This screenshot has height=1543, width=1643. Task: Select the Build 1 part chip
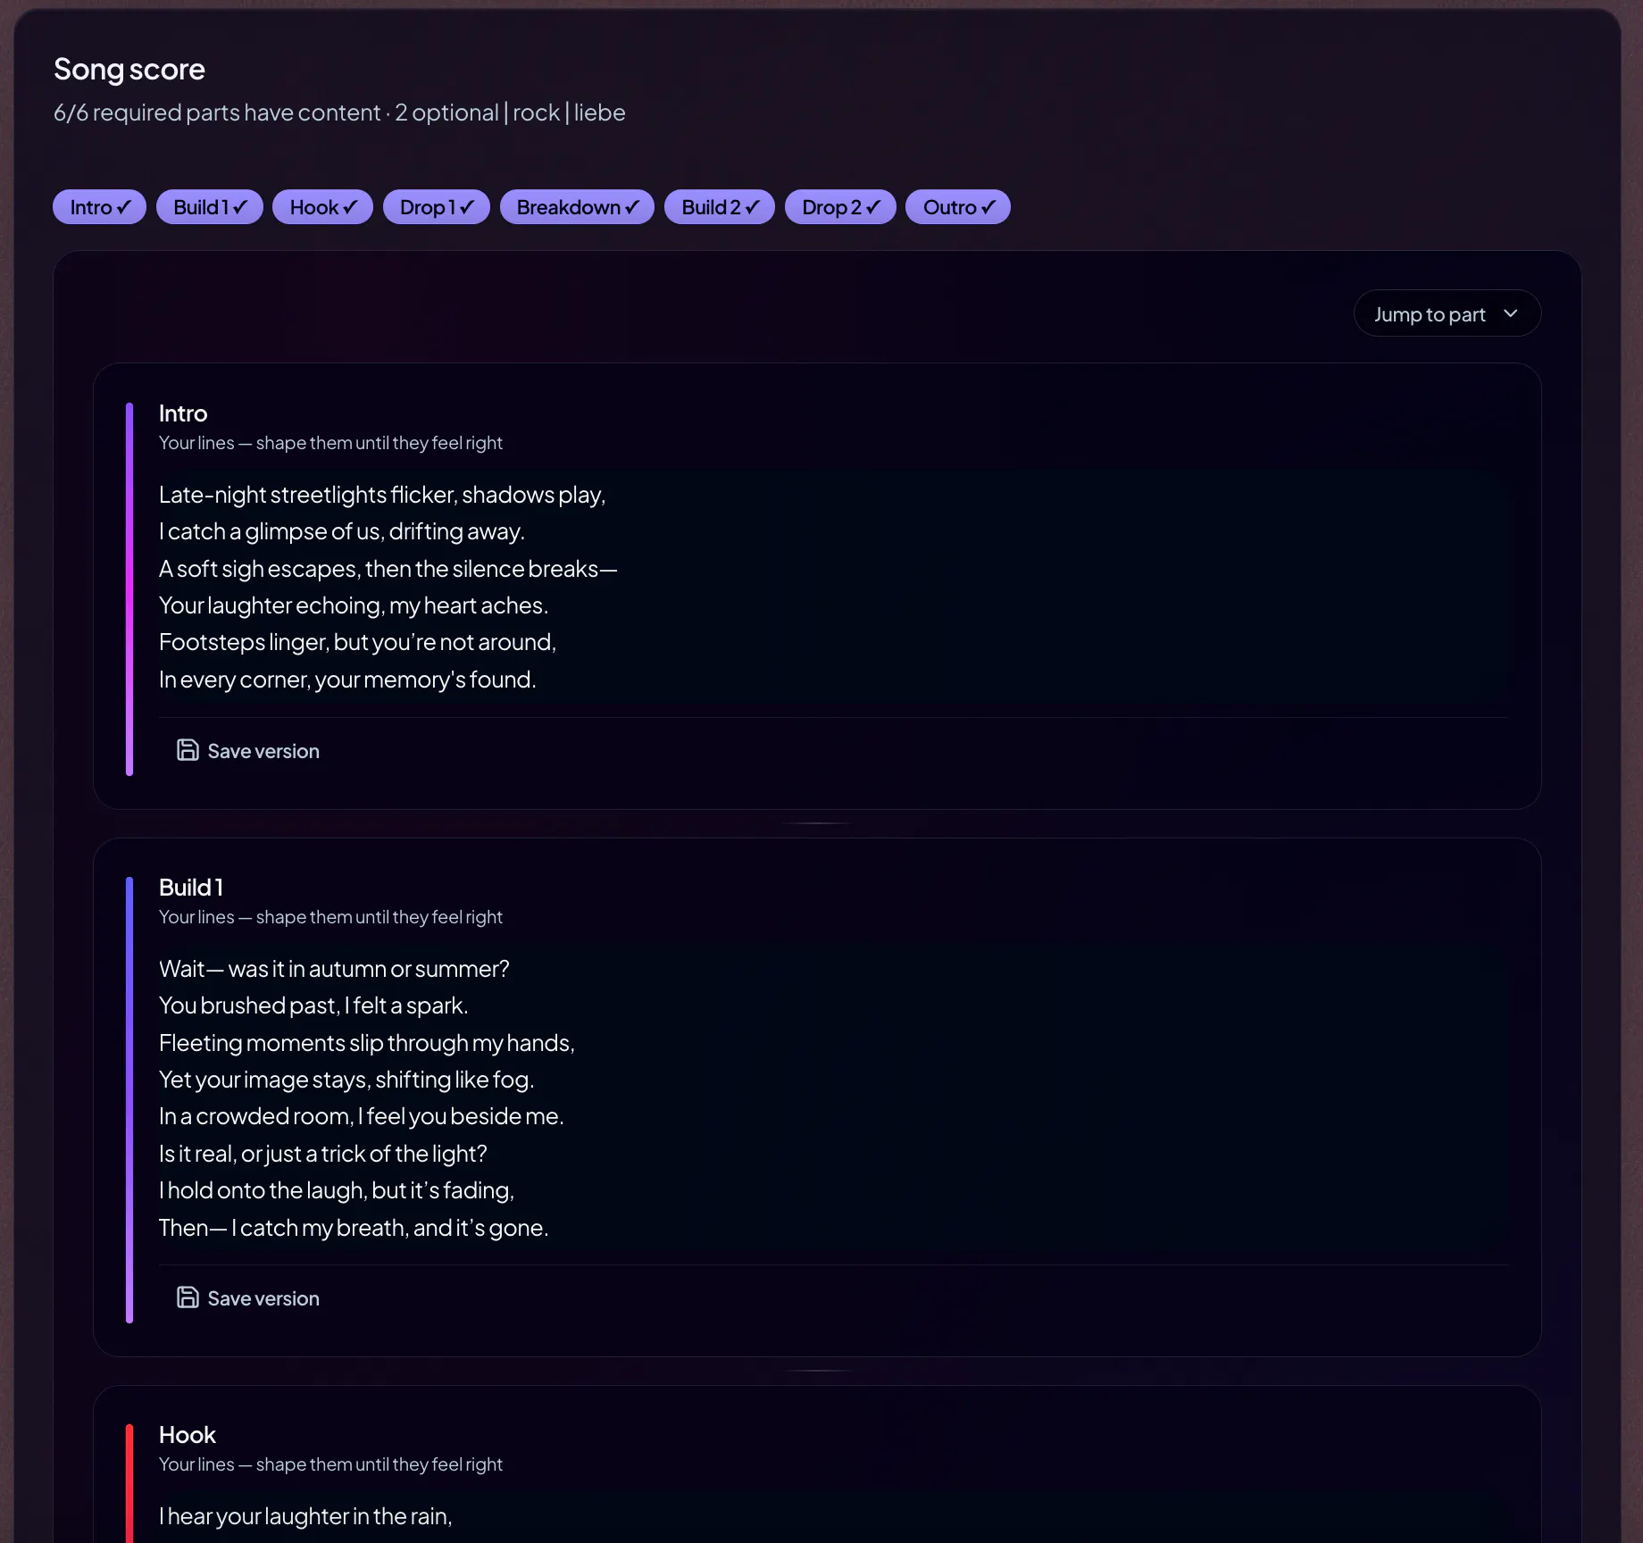tap(210, 207)
